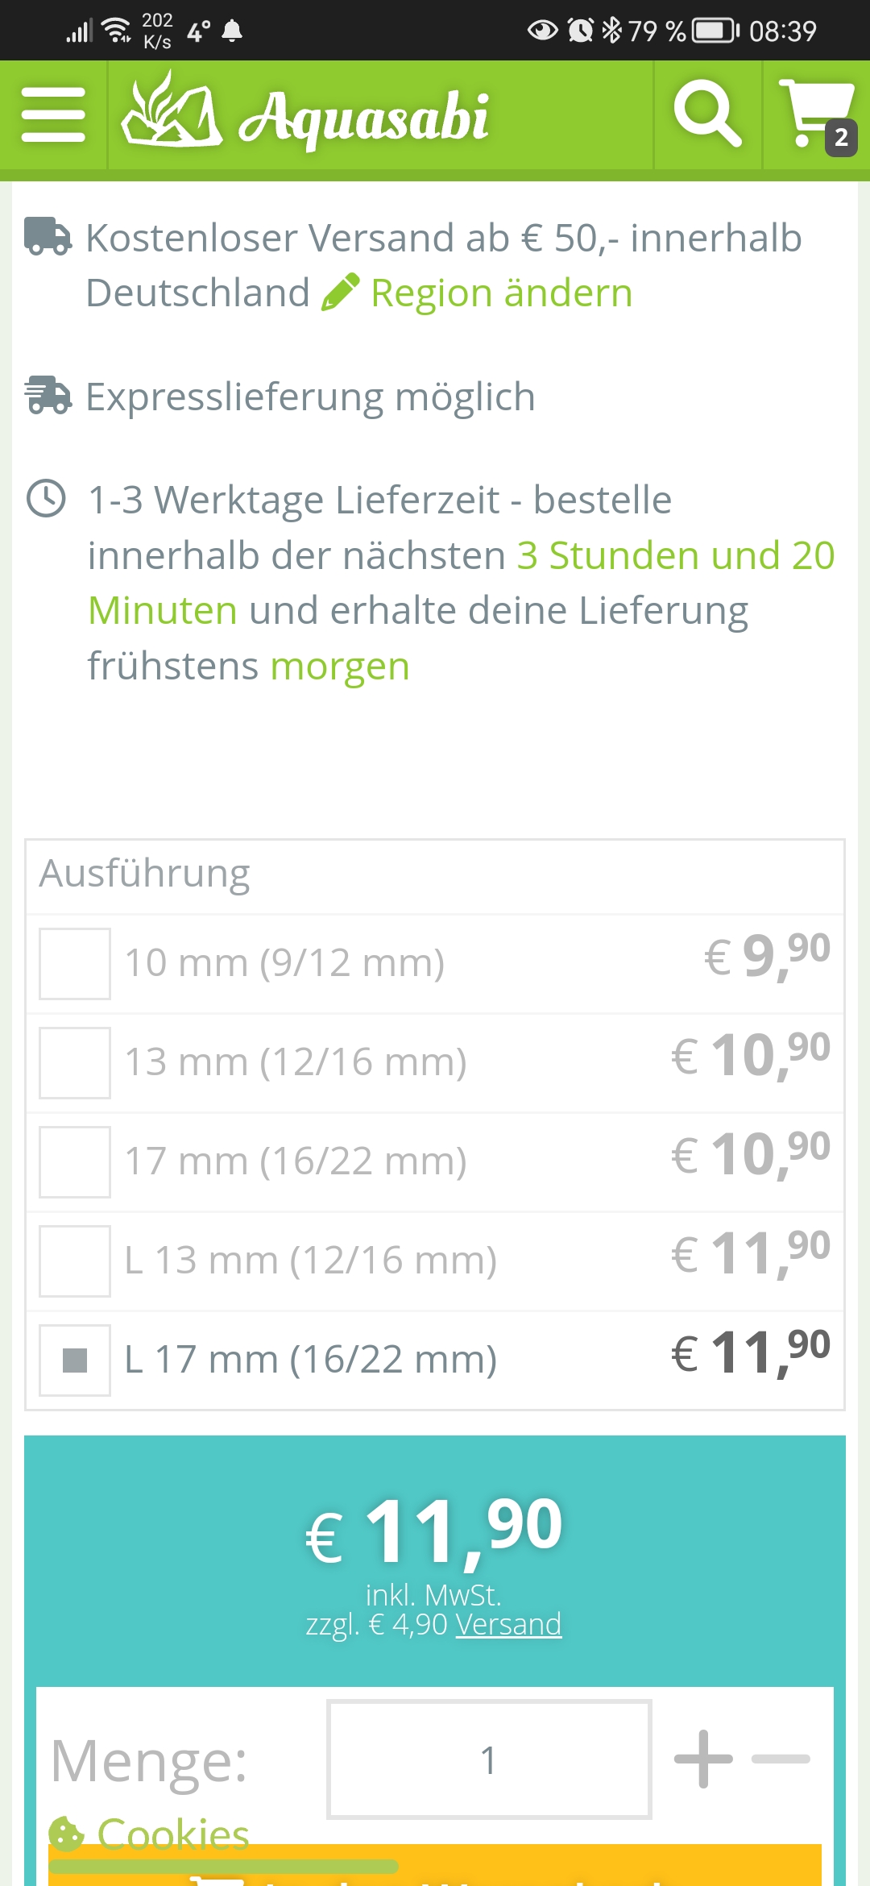Tap the delivery truck icon for free shipping
Viewport: 870px width, 1886px height.
coord(48,236)
